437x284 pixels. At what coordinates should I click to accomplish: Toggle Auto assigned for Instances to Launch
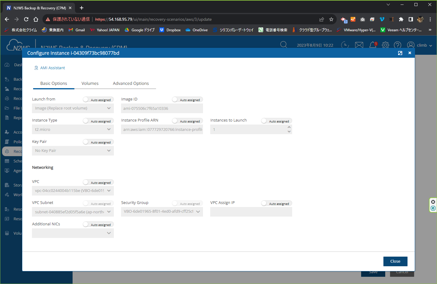[x=276, y=121]
